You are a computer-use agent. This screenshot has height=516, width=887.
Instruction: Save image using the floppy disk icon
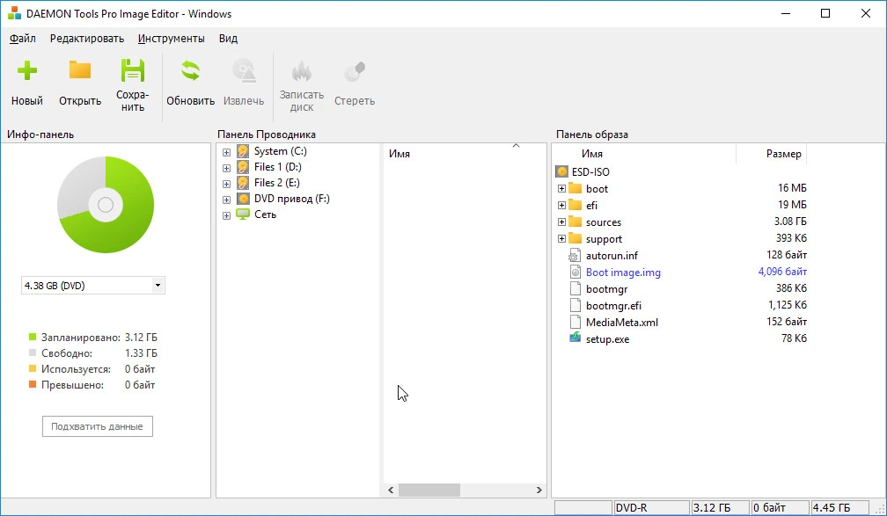(133, 70)
